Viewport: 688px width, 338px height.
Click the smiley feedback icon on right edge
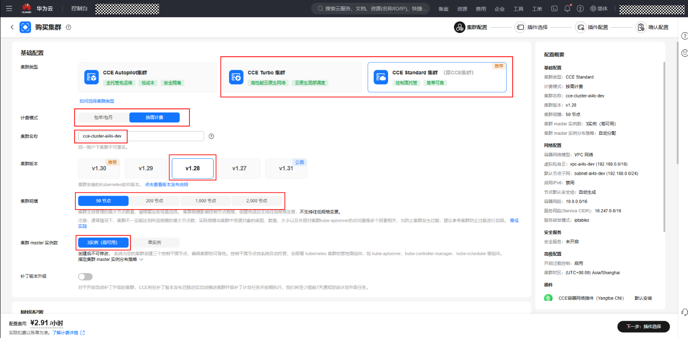click(684, 53)
